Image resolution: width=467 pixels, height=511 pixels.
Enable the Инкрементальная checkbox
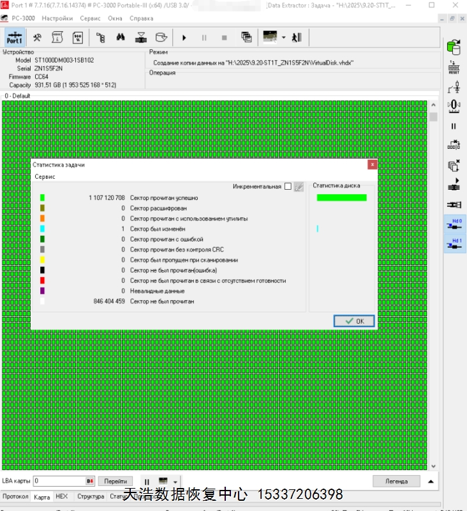[x=288, y=187]
